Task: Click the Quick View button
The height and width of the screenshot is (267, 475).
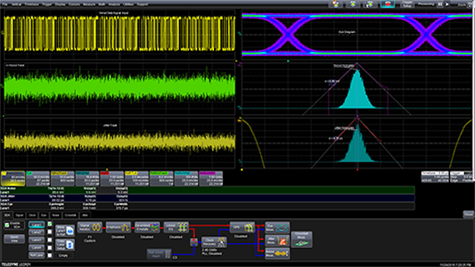Action: [x=14, y=239]
